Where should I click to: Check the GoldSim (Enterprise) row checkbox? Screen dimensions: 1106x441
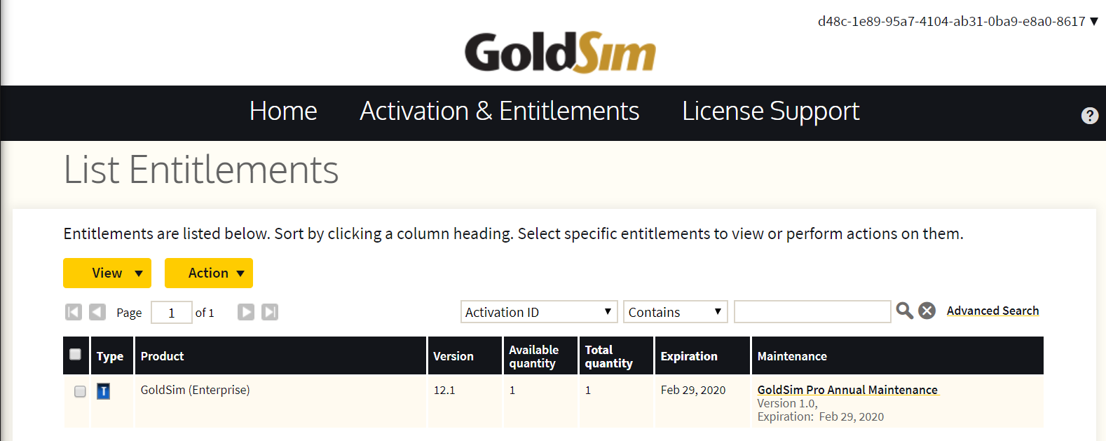coord(80,391)
